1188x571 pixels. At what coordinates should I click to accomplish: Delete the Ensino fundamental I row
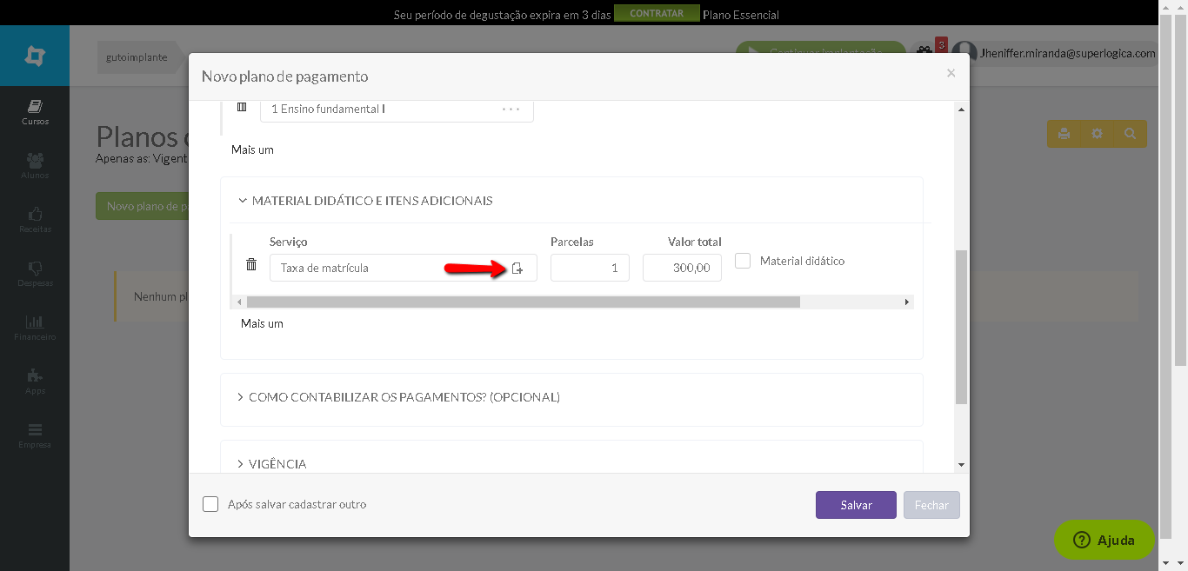click(x=242, y=107)
